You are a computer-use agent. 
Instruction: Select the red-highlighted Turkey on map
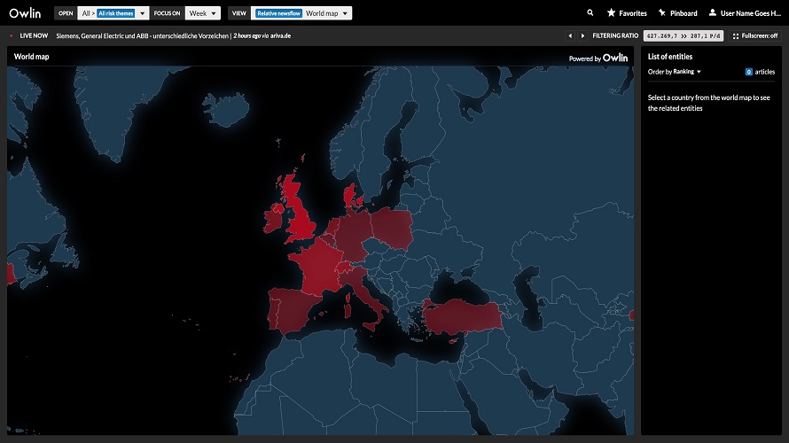click(x=461, y=317)
